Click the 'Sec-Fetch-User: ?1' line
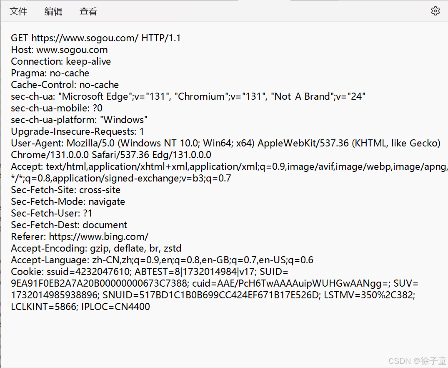 51,214
